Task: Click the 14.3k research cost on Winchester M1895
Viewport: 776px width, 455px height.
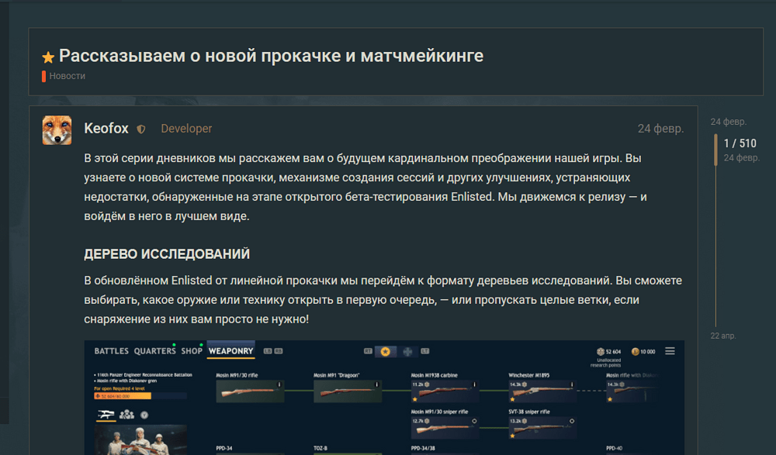Action: (518, 384)
